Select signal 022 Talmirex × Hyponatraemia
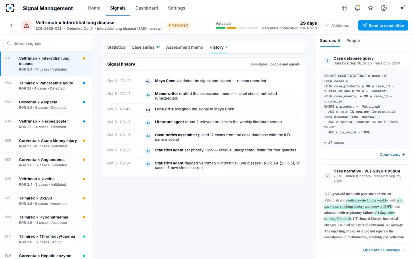The image size is (414, 259). (46, 220)
